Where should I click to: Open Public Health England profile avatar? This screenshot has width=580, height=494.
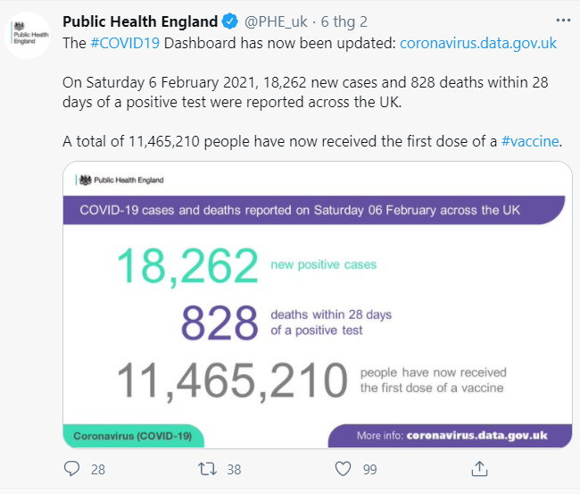28,36
